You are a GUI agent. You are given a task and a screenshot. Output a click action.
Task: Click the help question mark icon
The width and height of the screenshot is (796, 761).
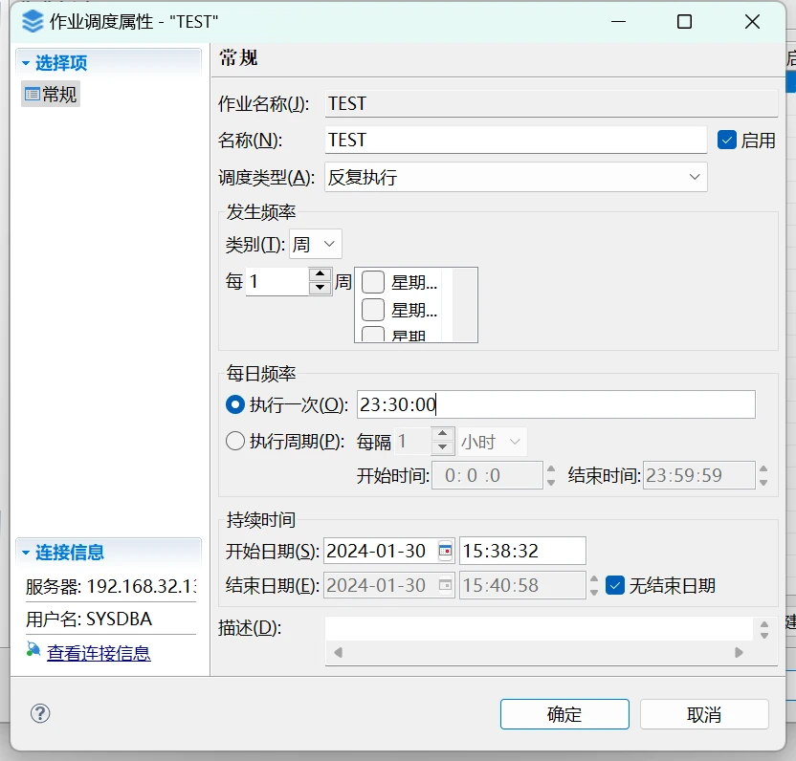40,713
